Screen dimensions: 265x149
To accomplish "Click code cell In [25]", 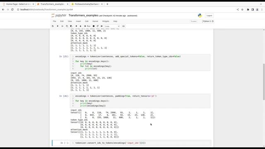I will (x=140, y=62).
